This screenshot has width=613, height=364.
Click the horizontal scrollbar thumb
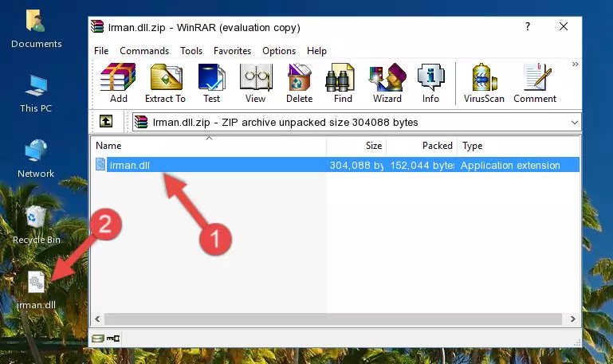click(333, 319)
